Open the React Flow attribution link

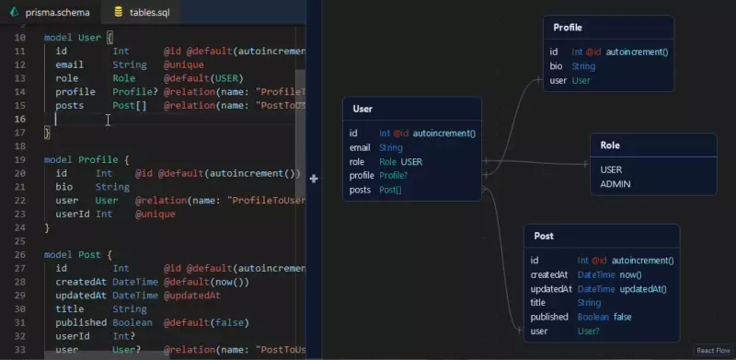click(714, 350)
